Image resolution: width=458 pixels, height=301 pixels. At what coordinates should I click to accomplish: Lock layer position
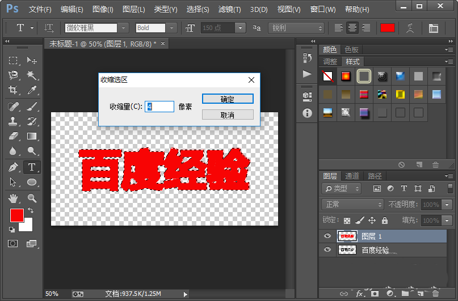pyautogui.click(x=372, y=220)
